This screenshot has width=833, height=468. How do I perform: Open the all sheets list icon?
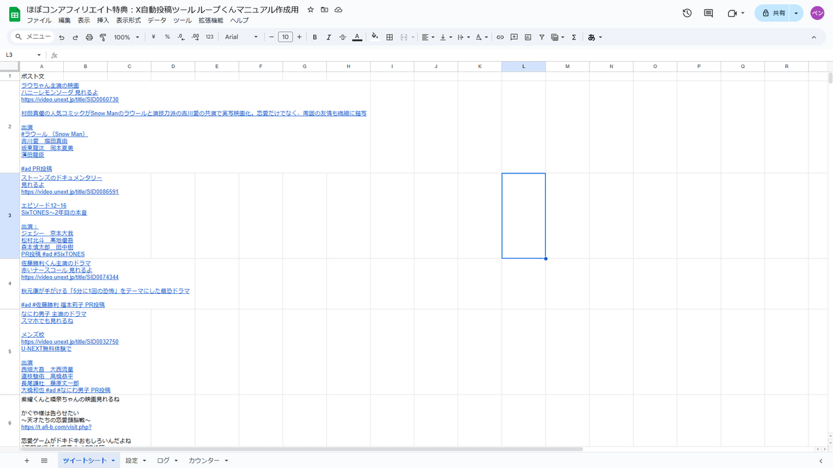tap(44, 460)
